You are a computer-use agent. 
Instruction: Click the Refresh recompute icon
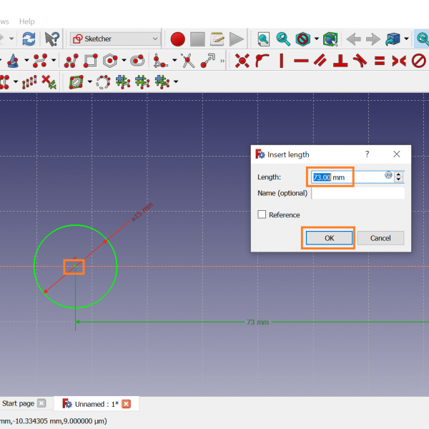pyautogui.click(x=29, y=39)
